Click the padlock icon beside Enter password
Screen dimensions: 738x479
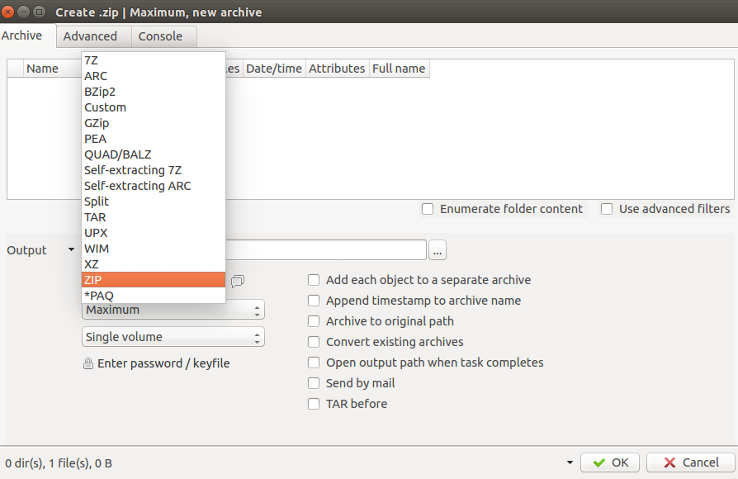[x=88, y=363]
